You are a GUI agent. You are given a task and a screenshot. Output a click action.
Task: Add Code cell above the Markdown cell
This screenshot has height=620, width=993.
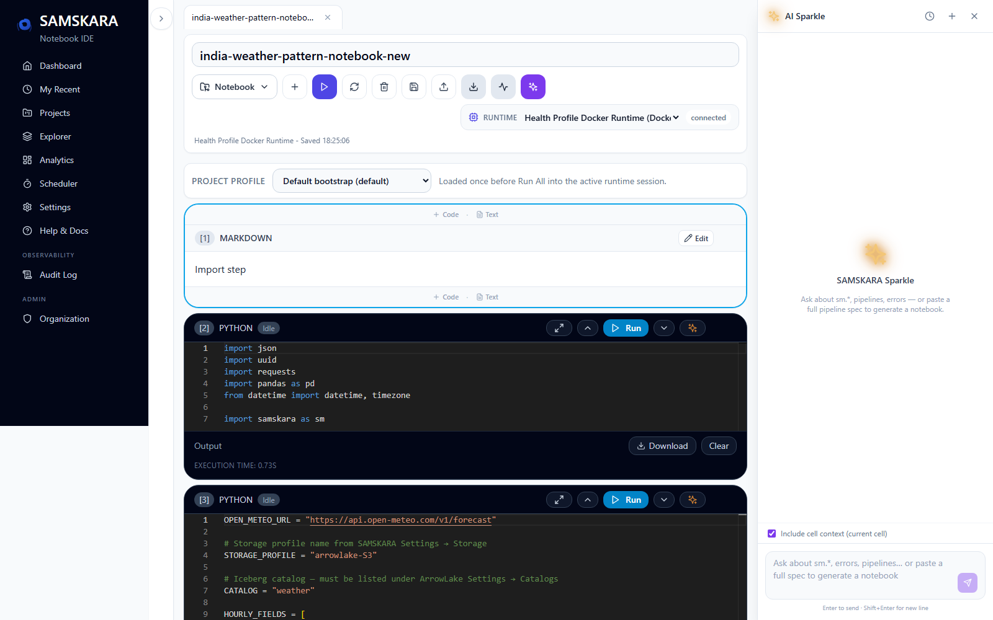(446, 215)
